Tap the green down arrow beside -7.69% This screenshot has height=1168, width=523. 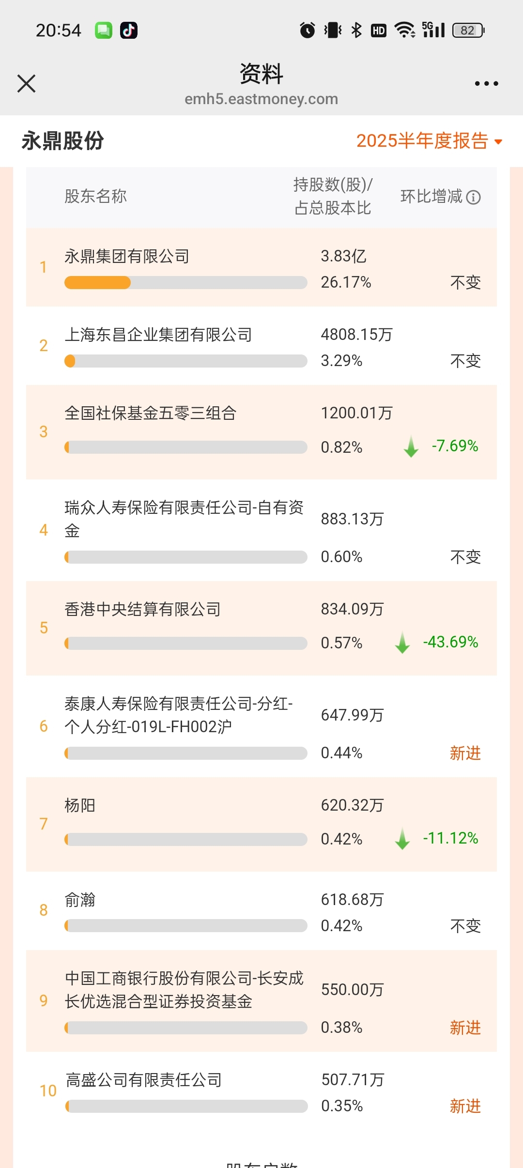pos(411,446)
